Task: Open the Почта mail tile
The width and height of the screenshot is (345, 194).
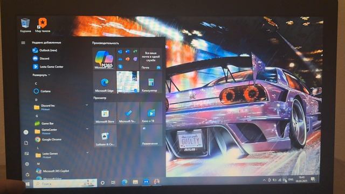Action: click(151, 59)
